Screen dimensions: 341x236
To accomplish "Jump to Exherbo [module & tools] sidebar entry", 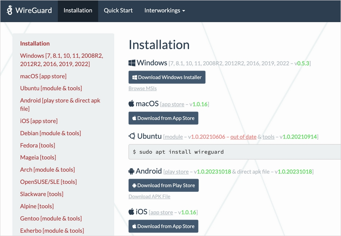I will 52,231.
